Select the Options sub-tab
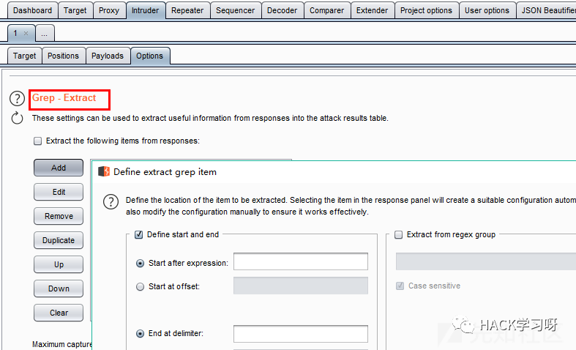The image size is (576, 350). [150, 56]
